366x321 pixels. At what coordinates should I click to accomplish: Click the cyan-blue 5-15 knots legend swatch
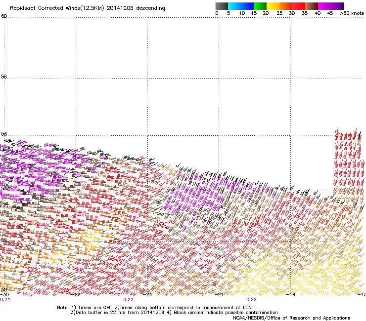click(x=241, y=6)
